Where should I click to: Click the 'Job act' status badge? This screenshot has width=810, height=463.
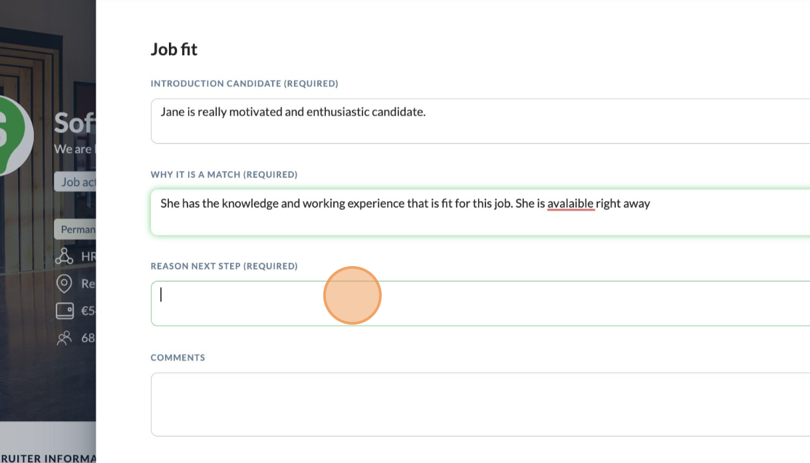pyautogui.click(x=75, y=182)
